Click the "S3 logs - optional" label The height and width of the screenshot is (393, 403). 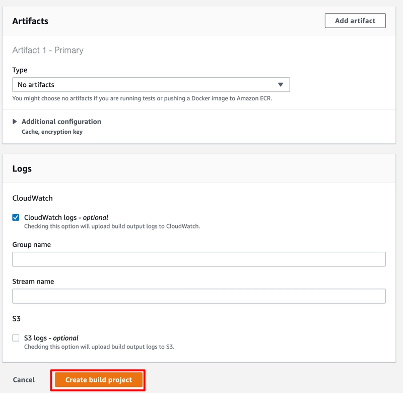click(x=51, y=338)
